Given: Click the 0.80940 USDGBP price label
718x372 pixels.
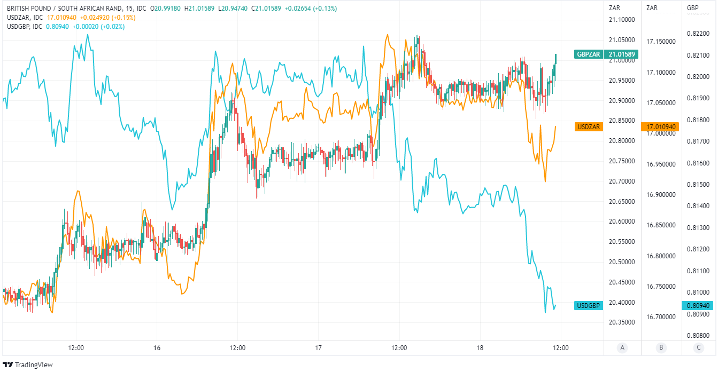Looking at the screenshot, I should pos(699,306).
